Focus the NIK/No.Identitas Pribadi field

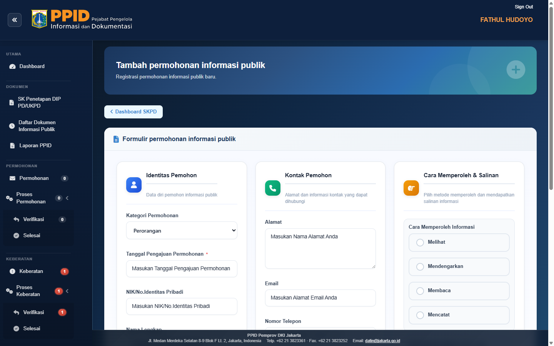[182, 306]
